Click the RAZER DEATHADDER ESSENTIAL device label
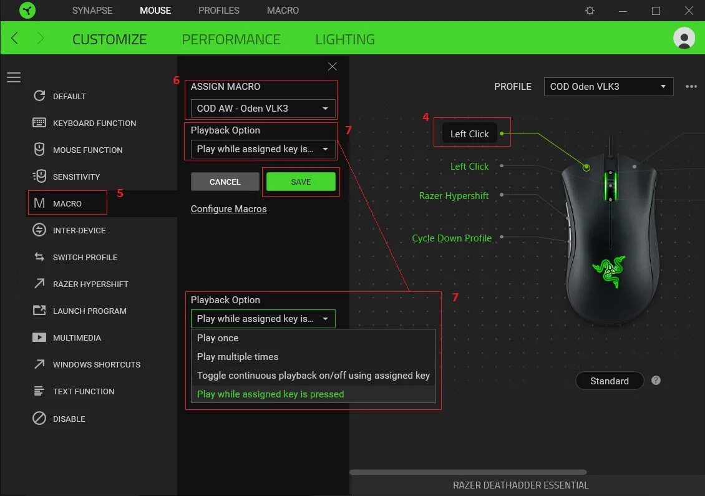Viewport: 705px width, 496px height. point(521,485)
